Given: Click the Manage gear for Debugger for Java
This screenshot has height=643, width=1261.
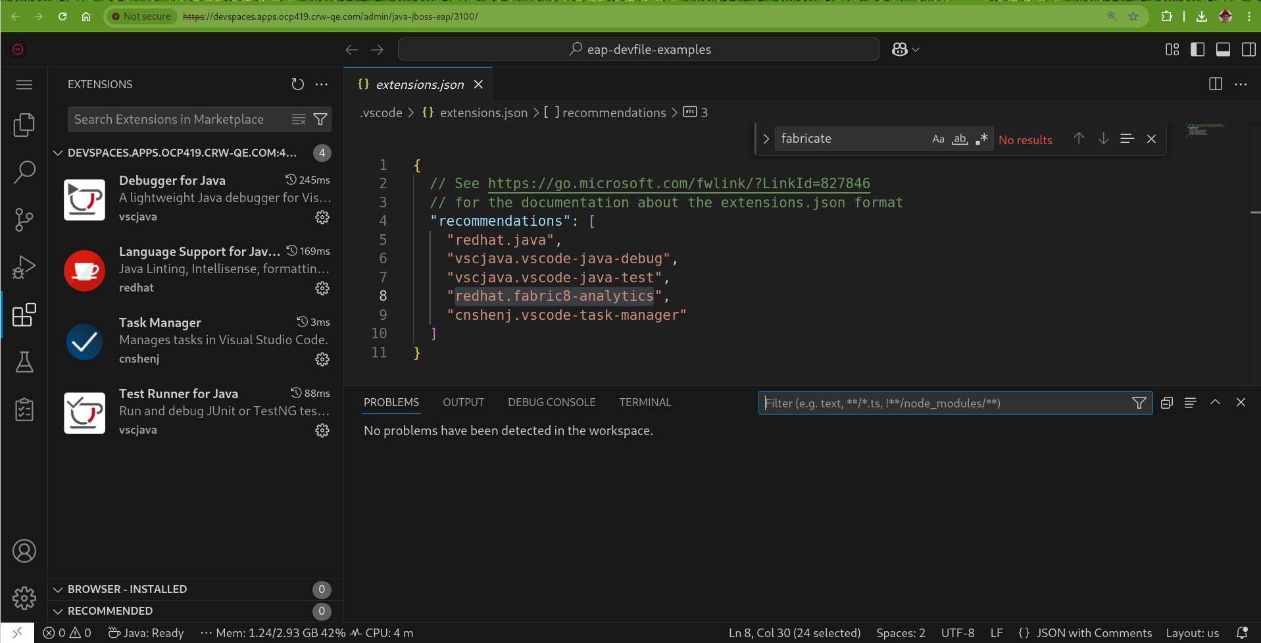Looking at the screenshot, I should [x=322, y=217].
